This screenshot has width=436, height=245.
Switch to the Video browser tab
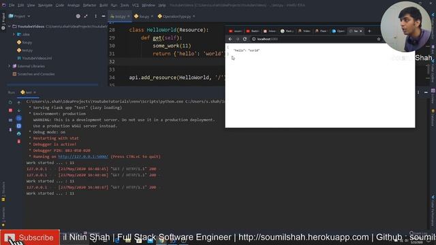(x=304, y=31)
